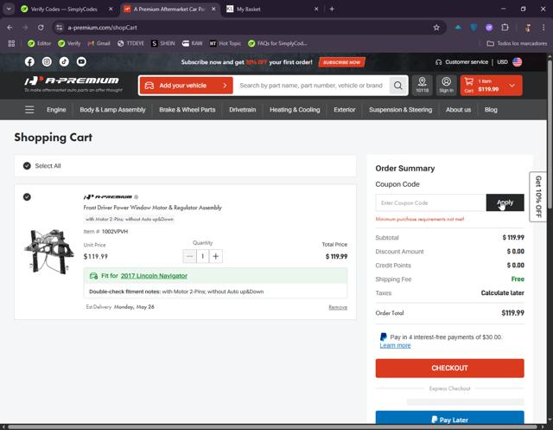
Task: Open a new browser tab
Action: [x=332, y=10]
